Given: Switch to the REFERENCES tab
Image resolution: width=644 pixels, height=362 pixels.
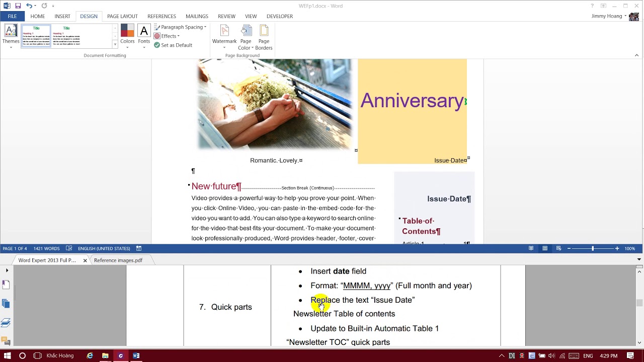Looking at the screenshot, I should [162, 16].
